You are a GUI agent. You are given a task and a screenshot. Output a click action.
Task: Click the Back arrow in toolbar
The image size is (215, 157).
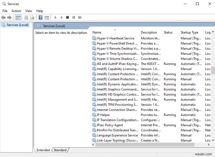pyautogui.click(x=3, y=18)
